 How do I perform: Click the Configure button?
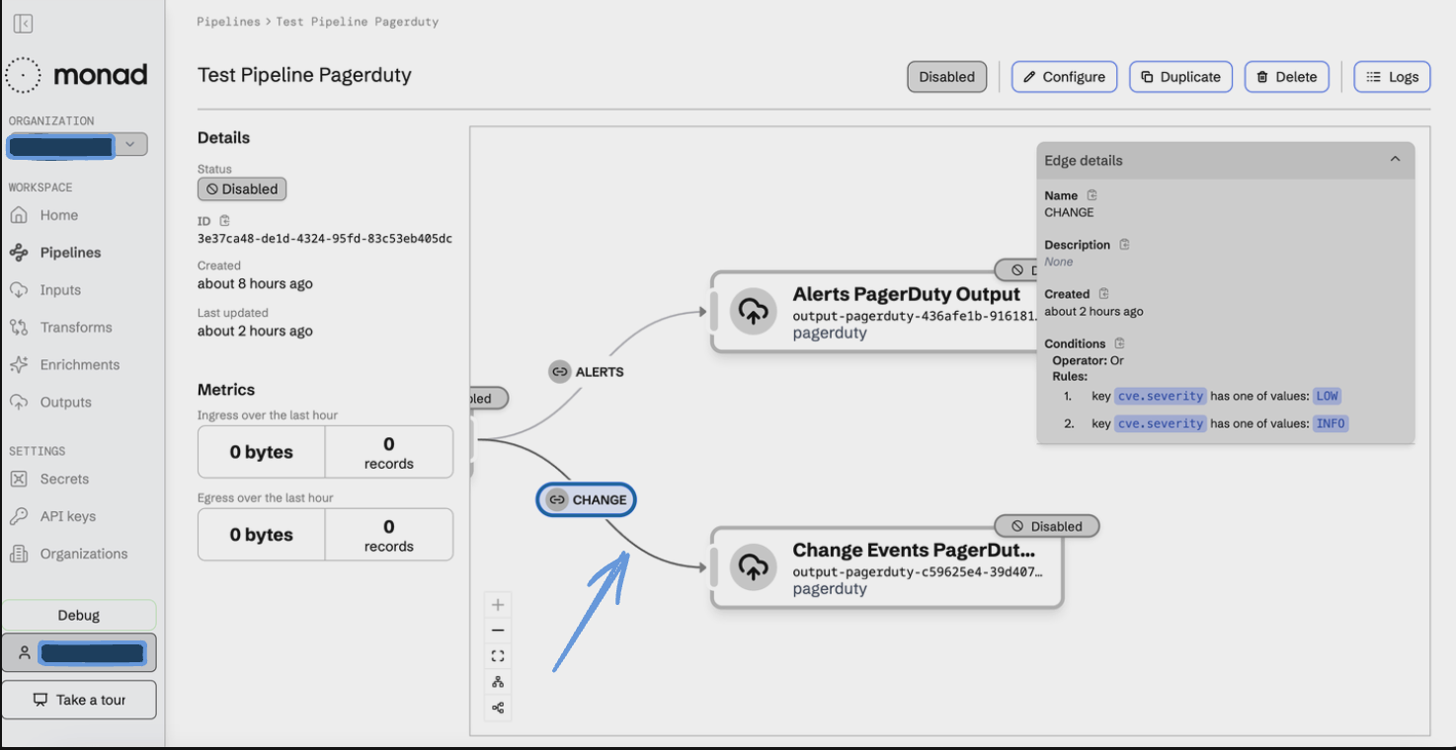click(x=1064, y=77)
